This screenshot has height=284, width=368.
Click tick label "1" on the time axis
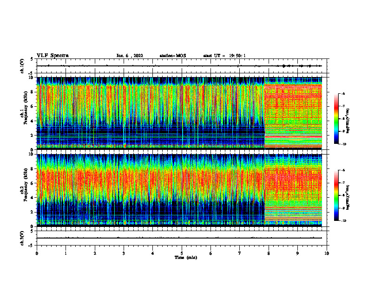click(66, 253)
